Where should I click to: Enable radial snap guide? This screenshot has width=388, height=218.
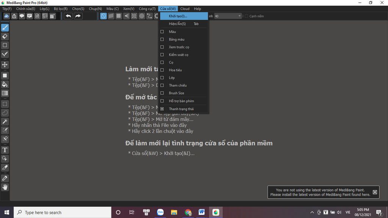pyautogui.click(x=134, y=16)
